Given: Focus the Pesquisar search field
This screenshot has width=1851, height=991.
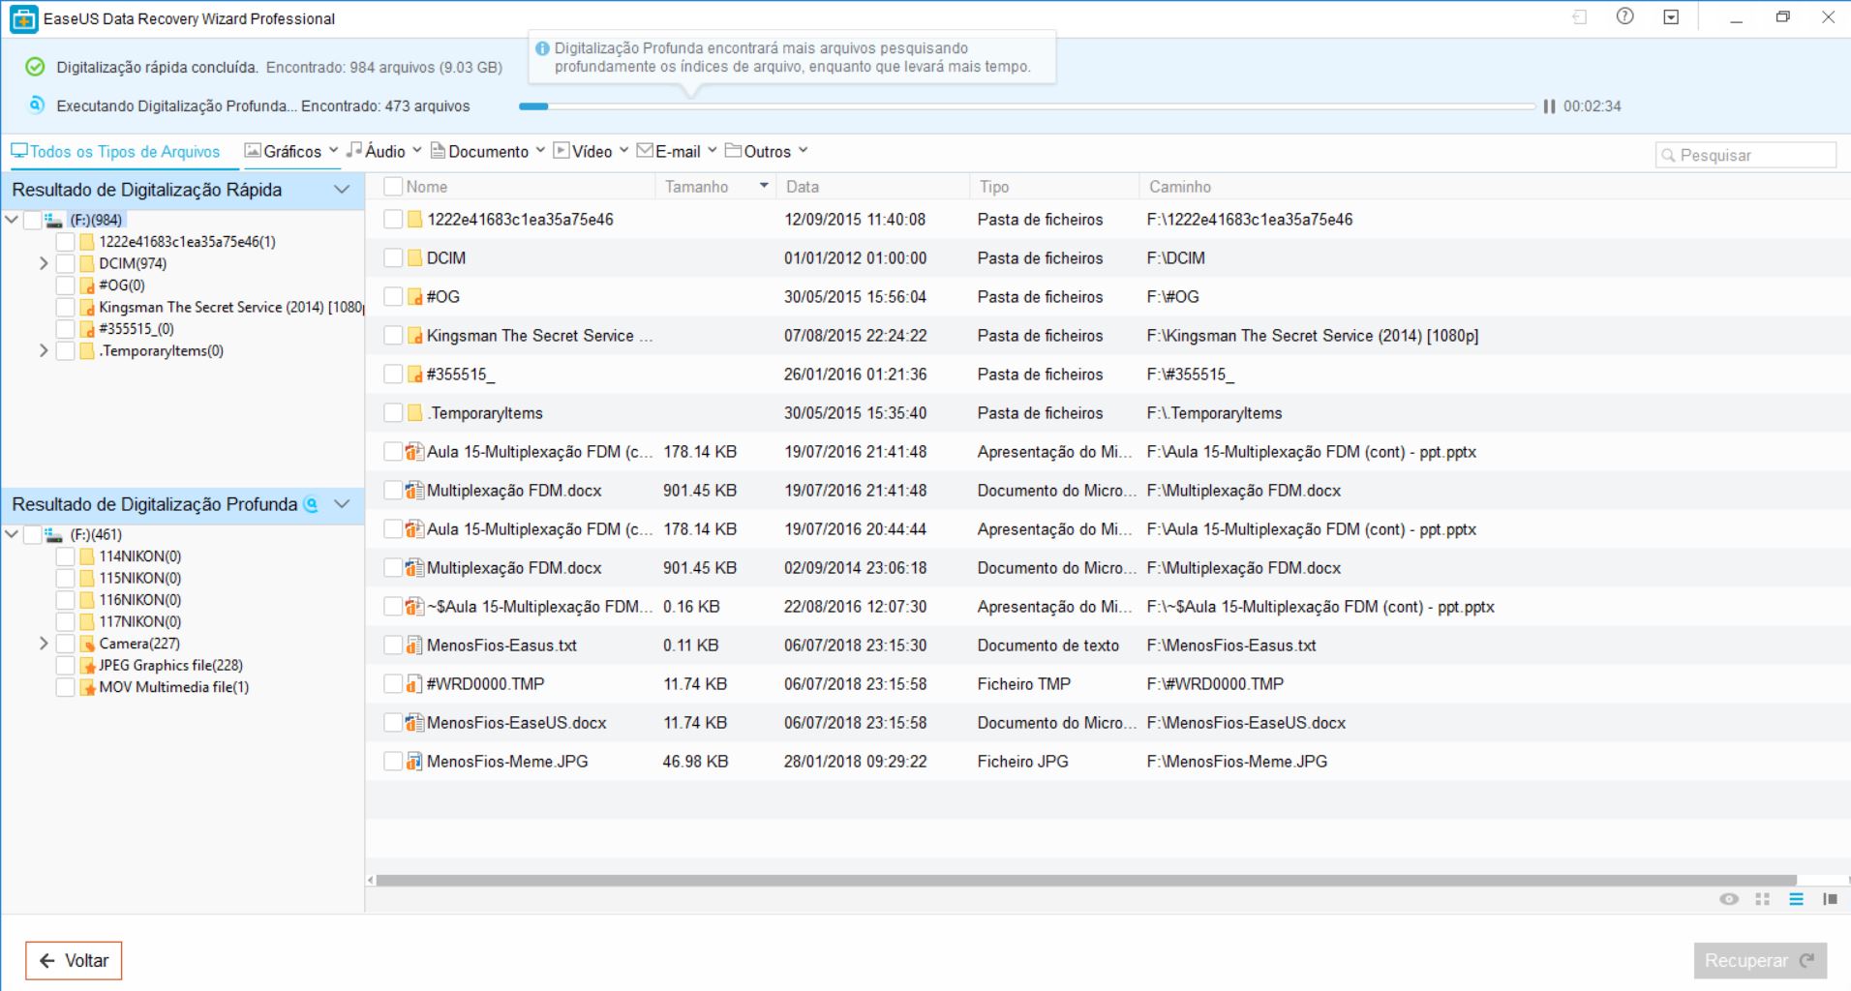Looking at the screenshot, I should point(1745,155).
